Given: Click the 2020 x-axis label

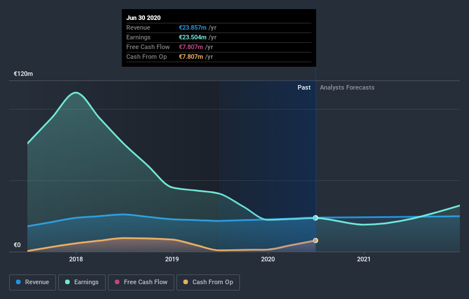Looking at the screenshot, I should (268, 259).
